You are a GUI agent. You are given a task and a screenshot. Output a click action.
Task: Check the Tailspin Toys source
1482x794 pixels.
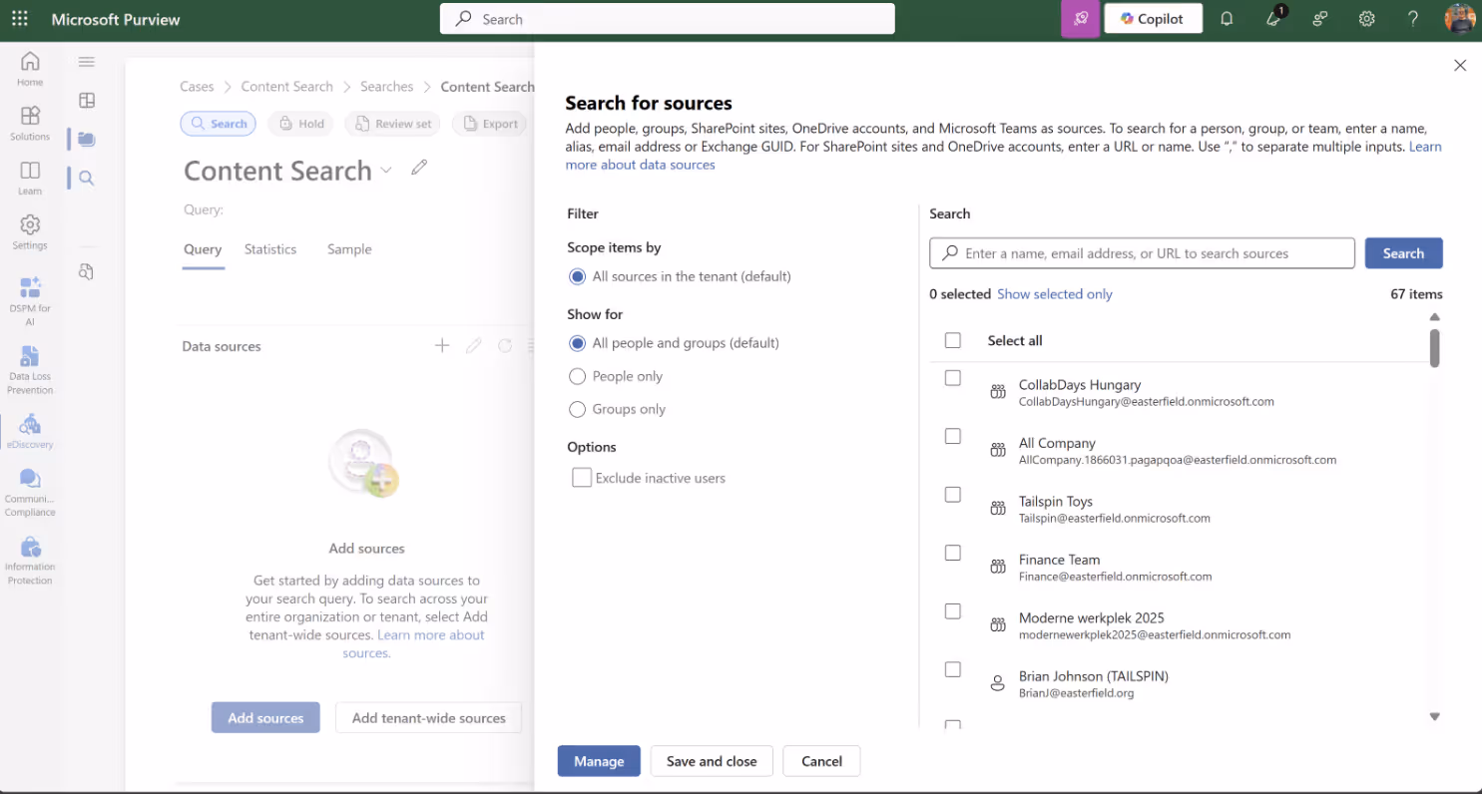(953, 495)
